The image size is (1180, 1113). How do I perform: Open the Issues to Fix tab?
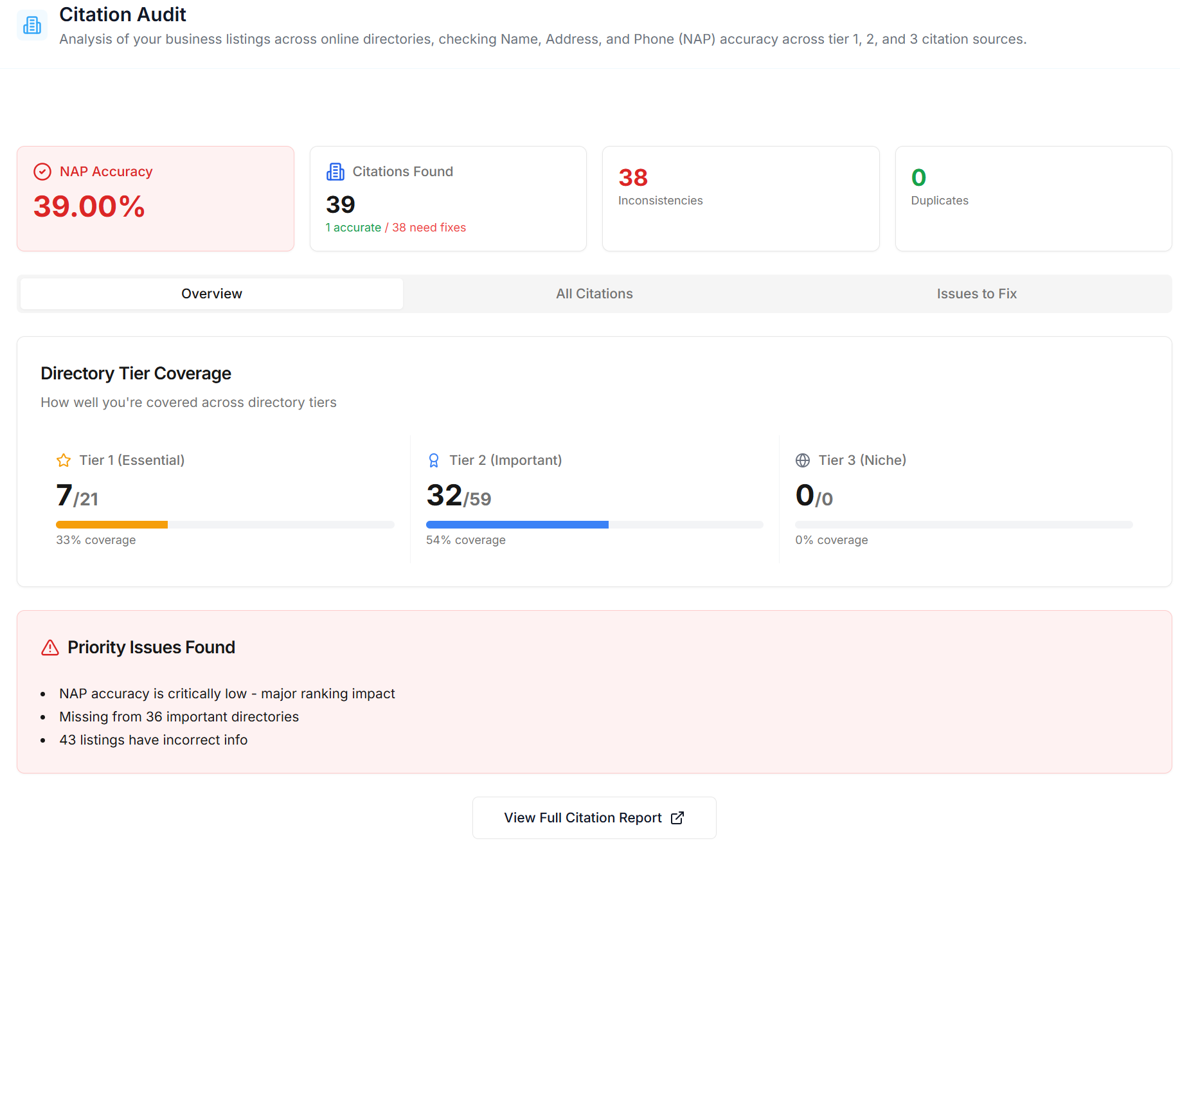coord(976,293)
